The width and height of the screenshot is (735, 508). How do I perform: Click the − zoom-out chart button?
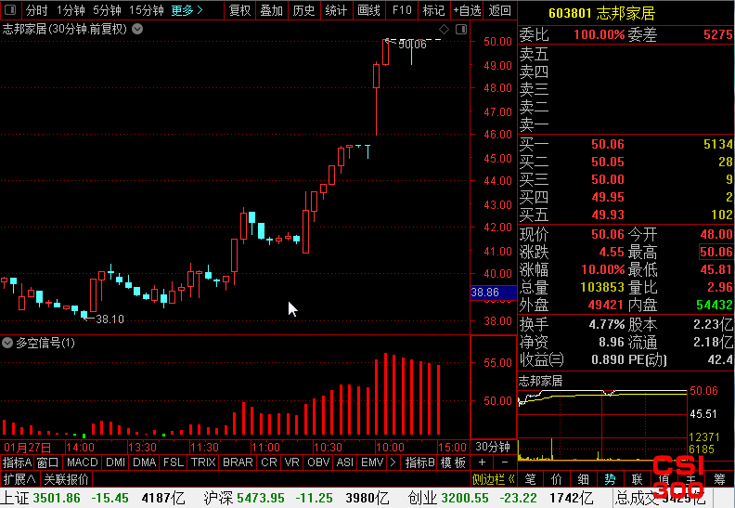point(505,462)
